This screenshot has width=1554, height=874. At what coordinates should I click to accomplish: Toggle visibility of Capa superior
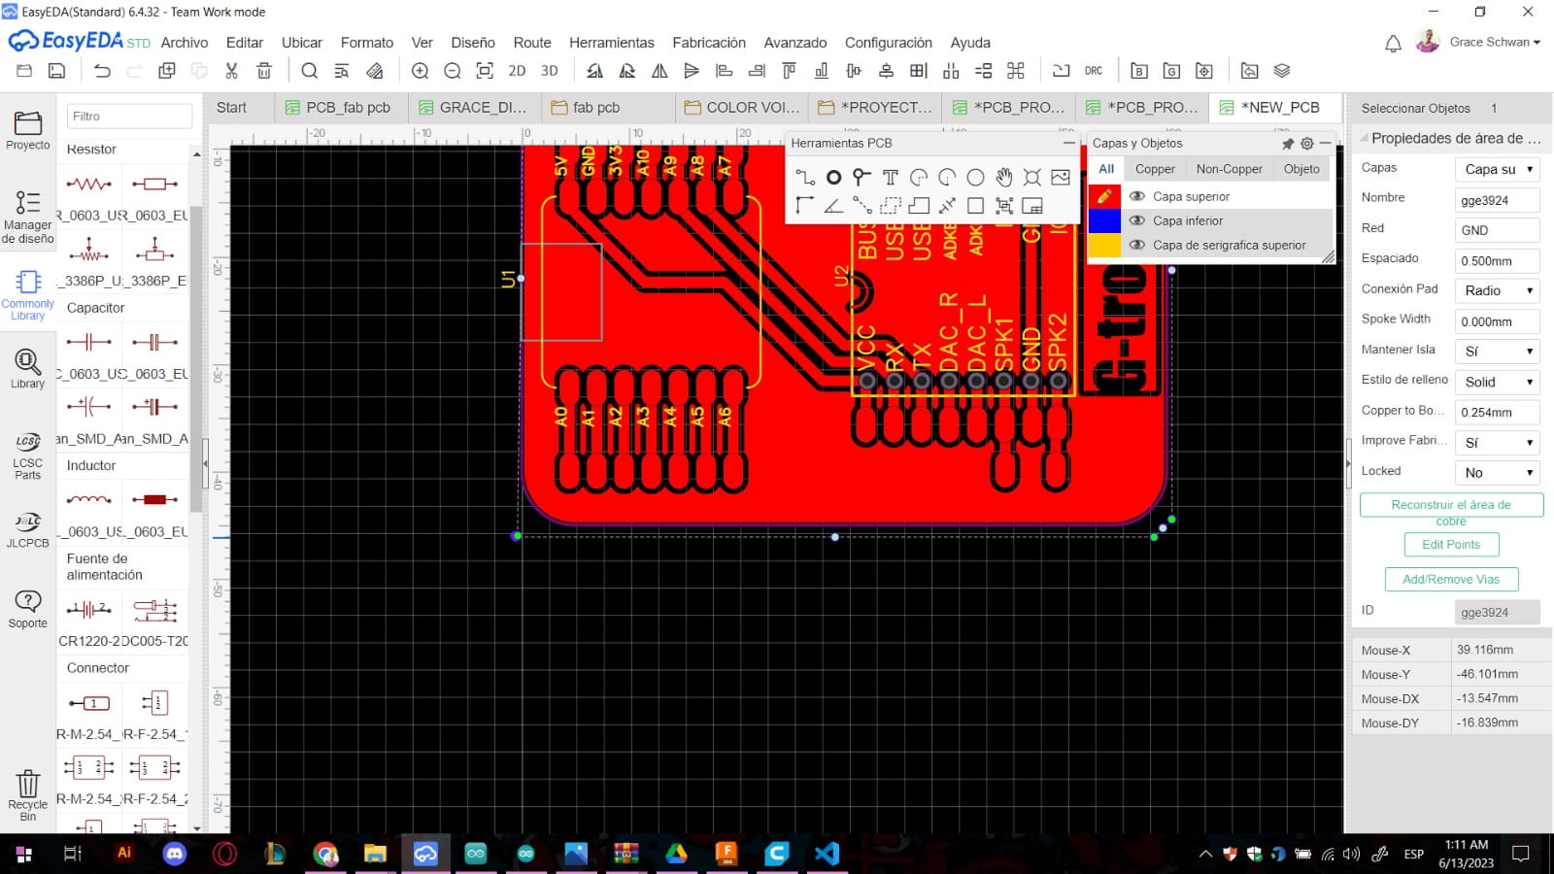[x=1137, y=196]
